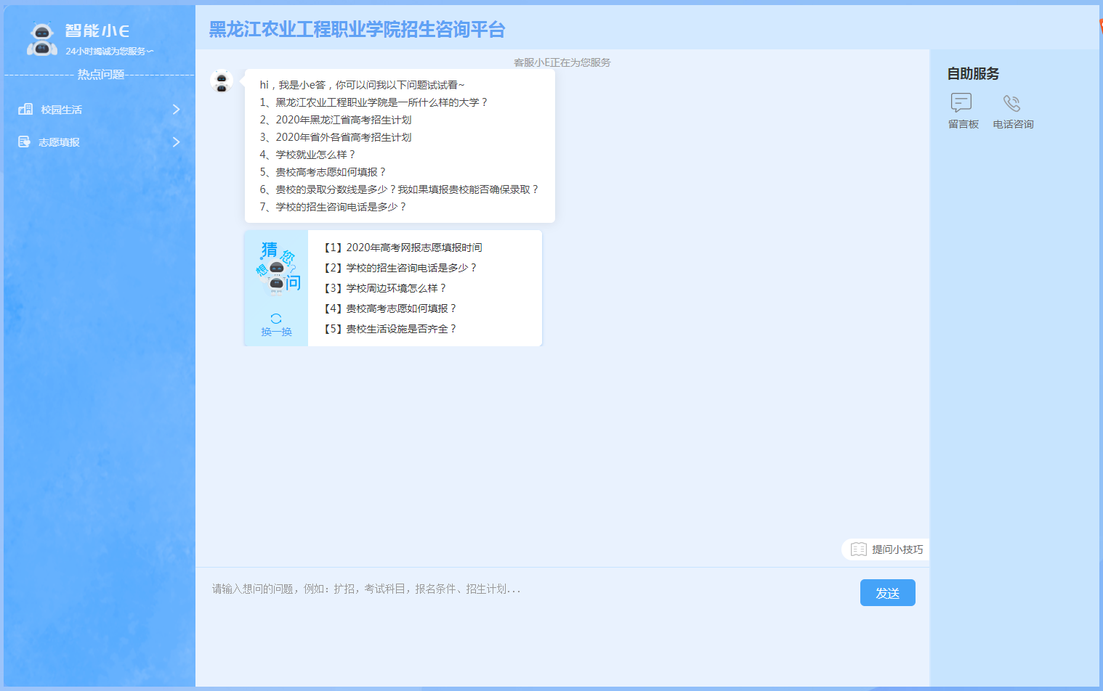Viewport: 1103px width, 691px height.
Task: Click the 客服小E正在为您服务 status text
Action: coord(562,62)
